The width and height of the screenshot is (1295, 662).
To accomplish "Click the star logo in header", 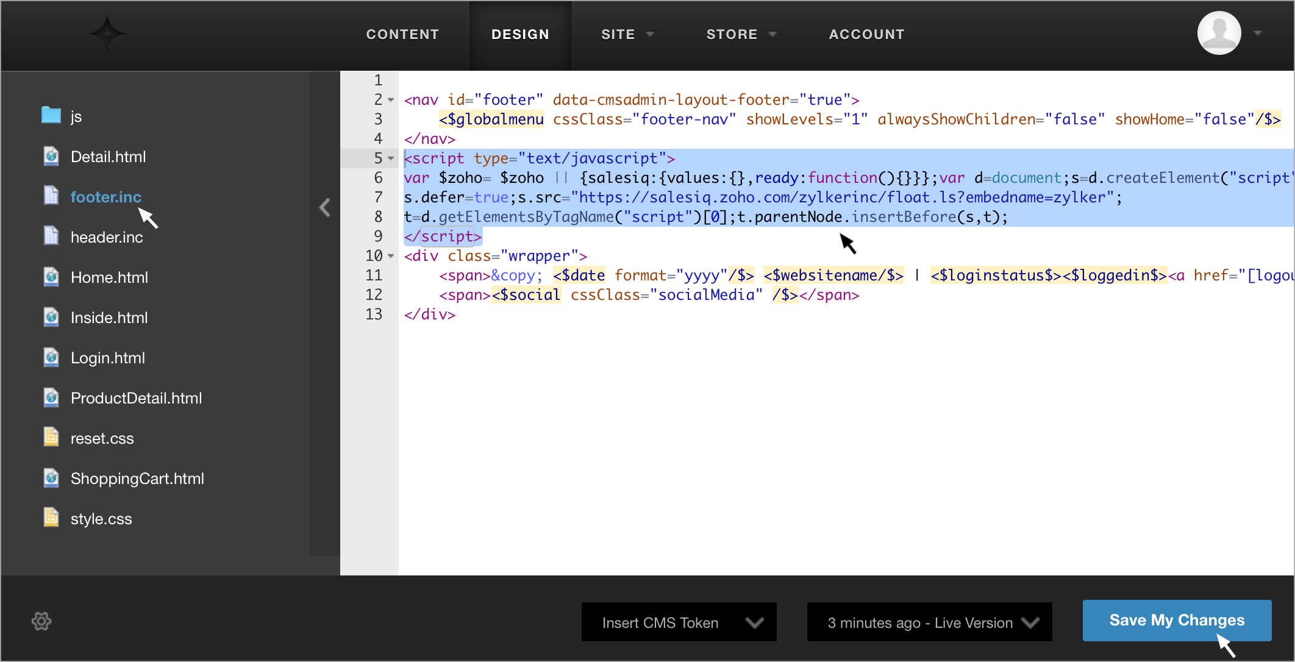I will pyautogui.click(x=107, y=34).
